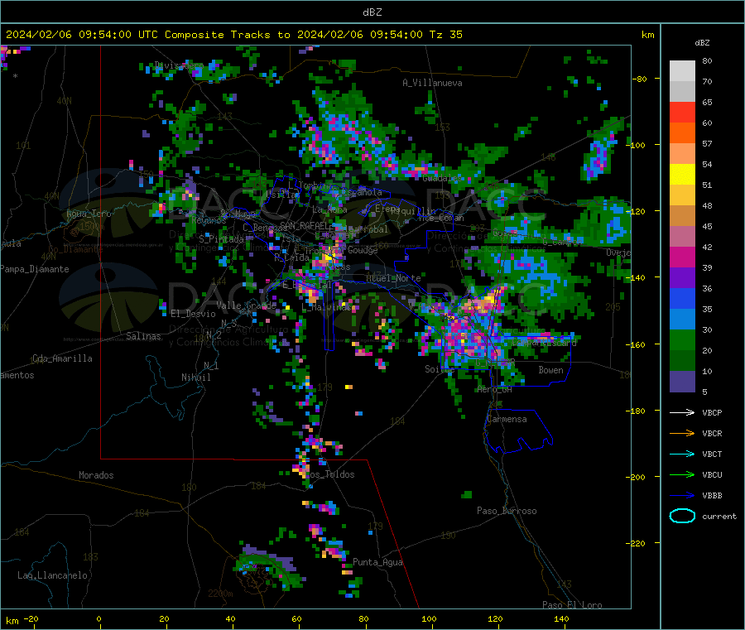Click the cyan 'current' ellipse symbol

[x=682, y=516]
